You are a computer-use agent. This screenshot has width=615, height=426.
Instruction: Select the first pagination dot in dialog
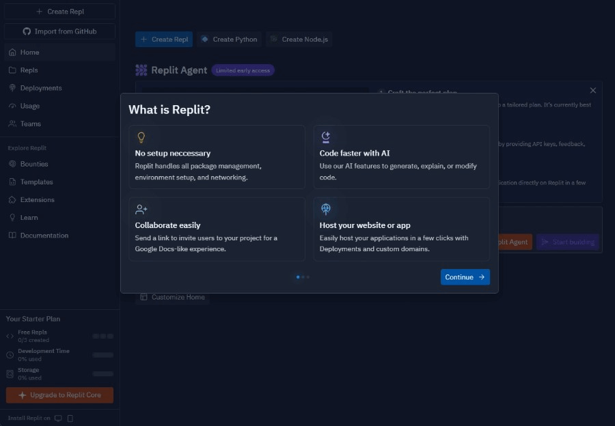point(298,277)
